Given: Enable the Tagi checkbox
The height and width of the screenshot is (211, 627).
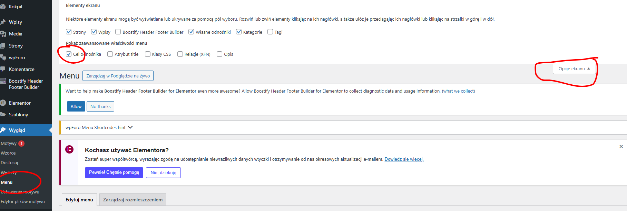Looking at the screenshot, I should pos(270,32).
